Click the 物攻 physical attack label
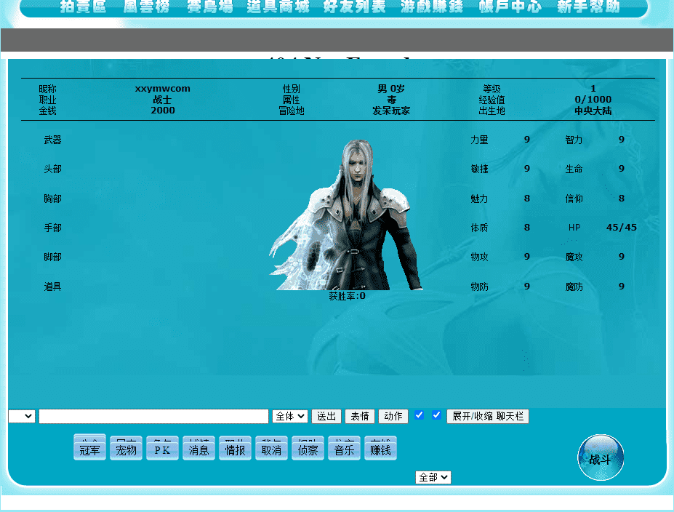Screen dimensions: 674x512 pos(479,257)
